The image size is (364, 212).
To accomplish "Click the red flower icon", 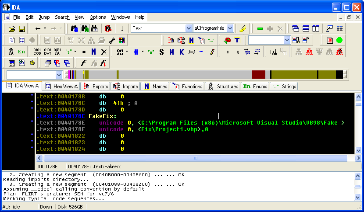I will [x=227, y=40].
